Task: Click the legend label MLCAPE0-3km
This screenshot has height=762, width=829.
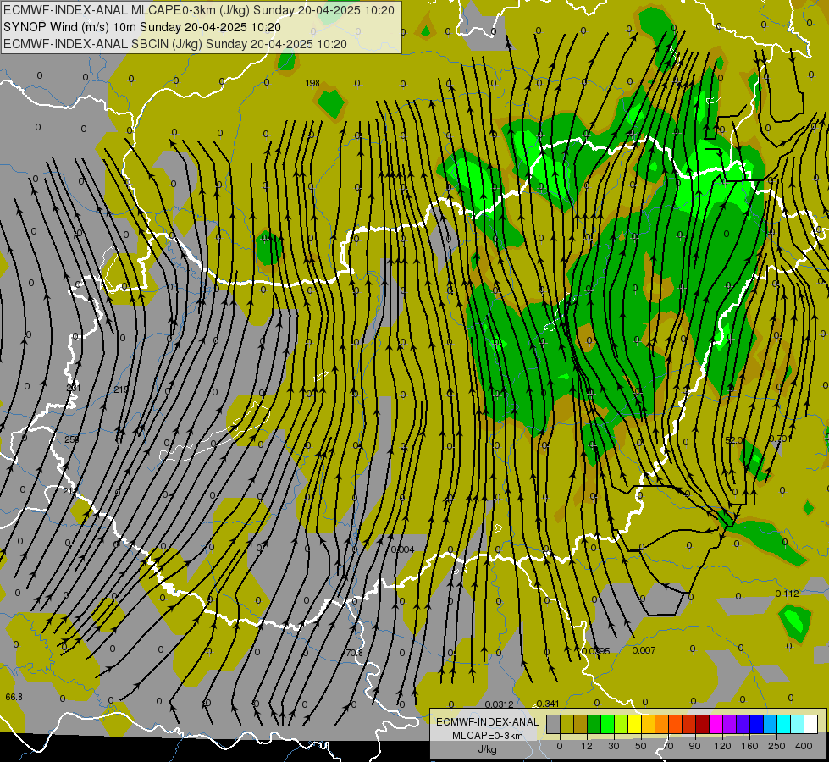Action: point(487,736)
